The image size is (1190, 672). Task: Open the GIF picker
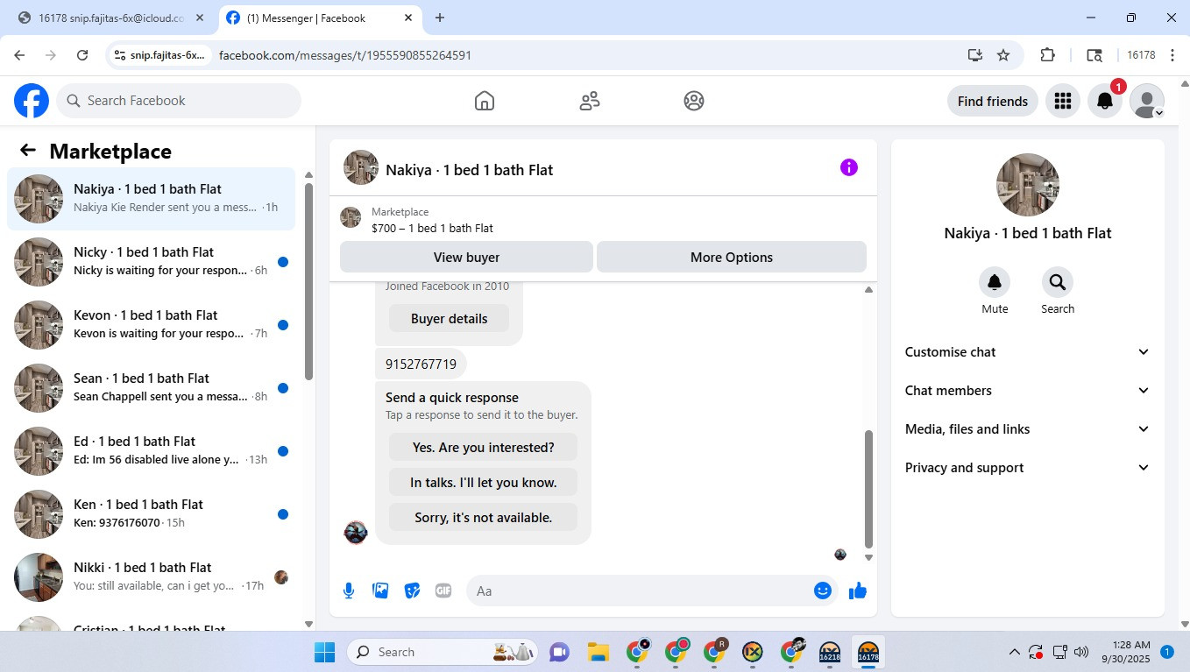[x=443, y=591]
